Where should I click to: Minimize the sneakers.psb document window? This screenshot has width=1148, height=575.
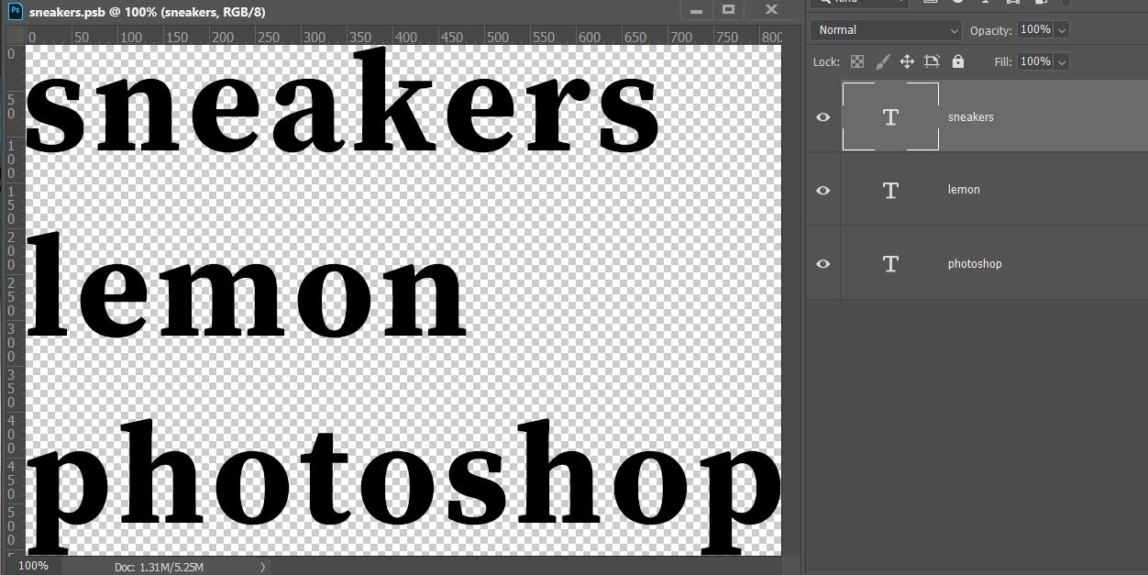click(x=697, y=10)
